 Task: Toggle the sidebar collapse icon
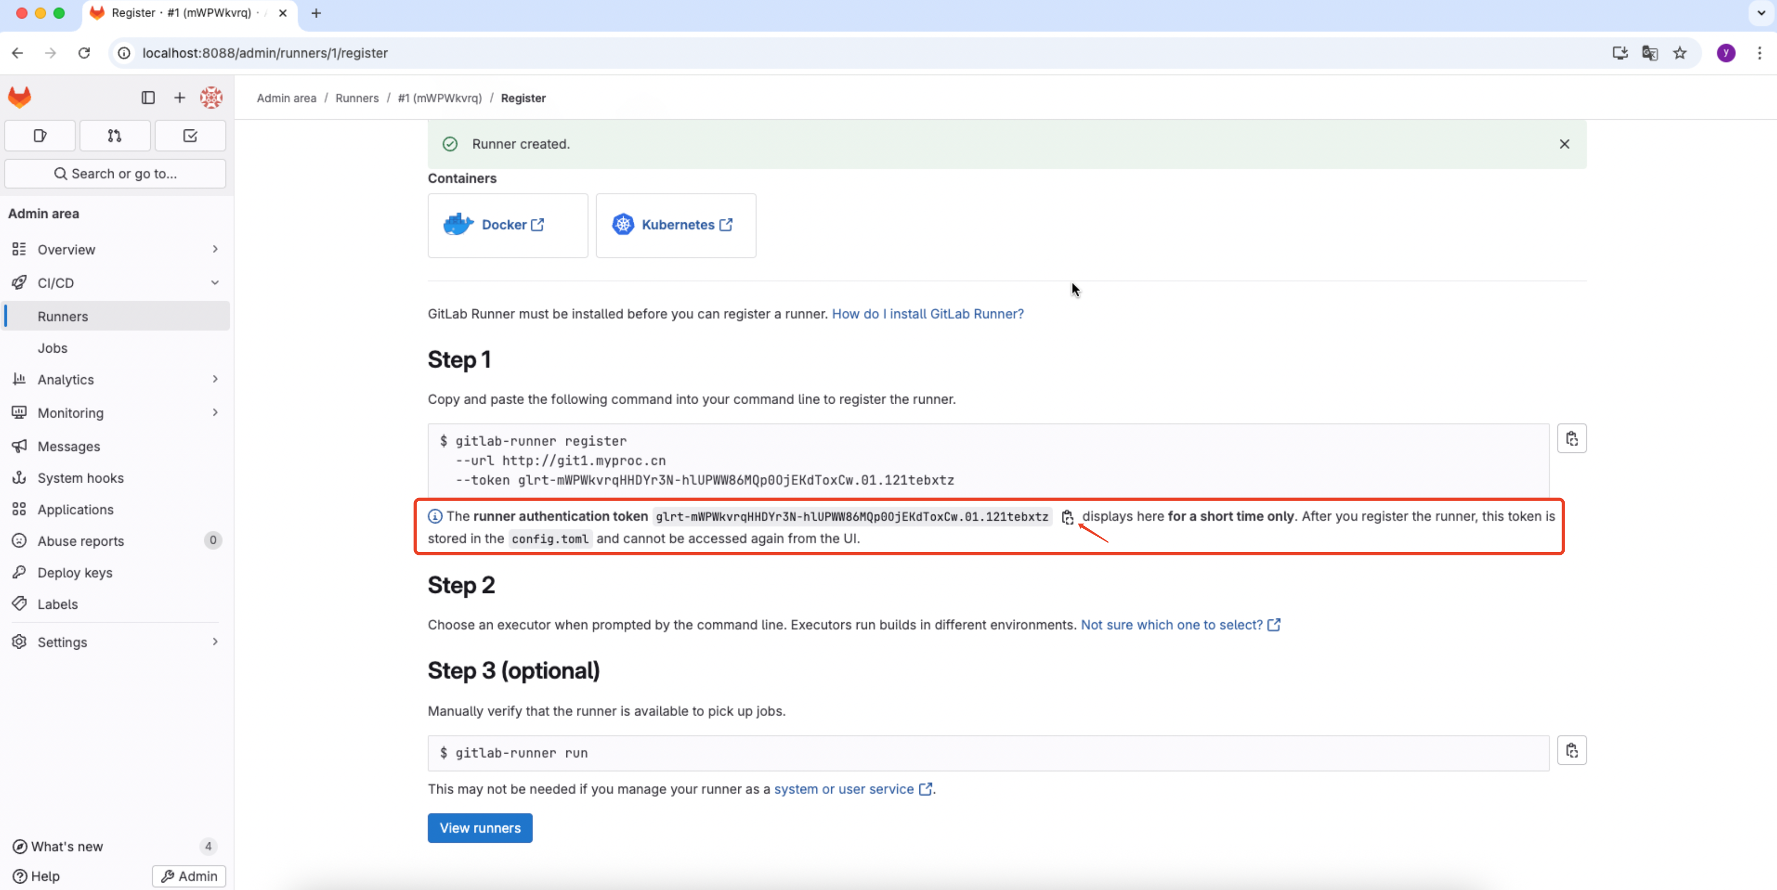(147, 97)
